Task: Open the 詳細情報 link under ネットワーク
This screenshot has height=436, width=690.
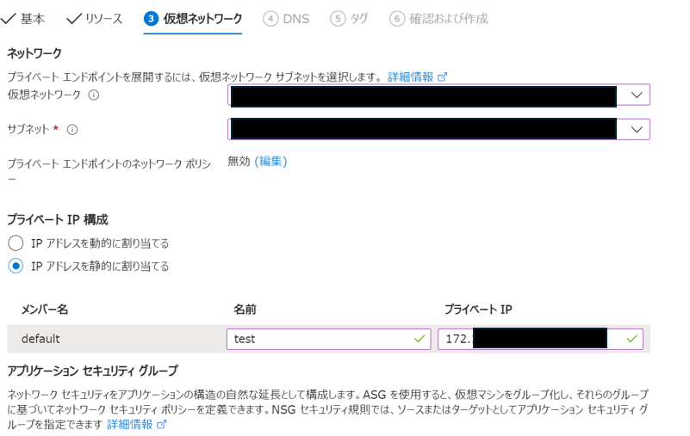Action: (x=411, y=77)
